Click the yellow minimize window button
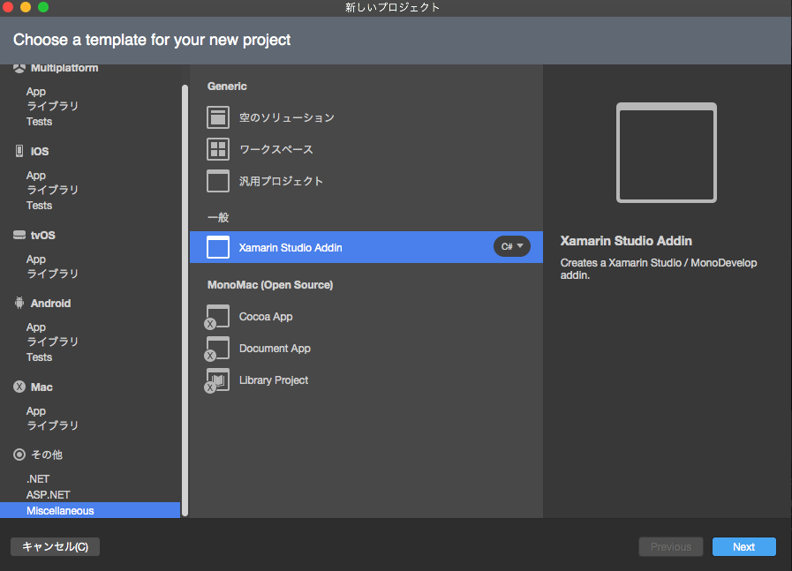Viewport: 792px width, 571px height. [26, 7]
